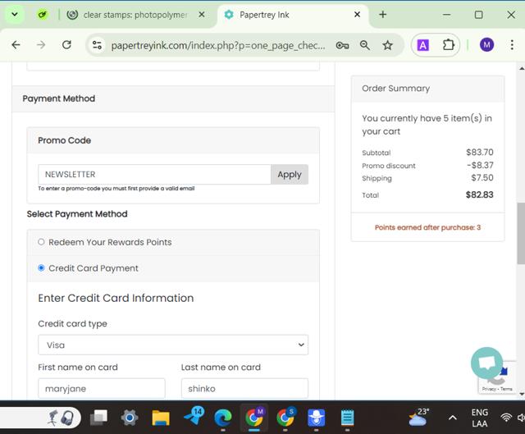Switch to Chrome with the S profile badge
Viewport: 525px width, 434px height.
[285, 418]
